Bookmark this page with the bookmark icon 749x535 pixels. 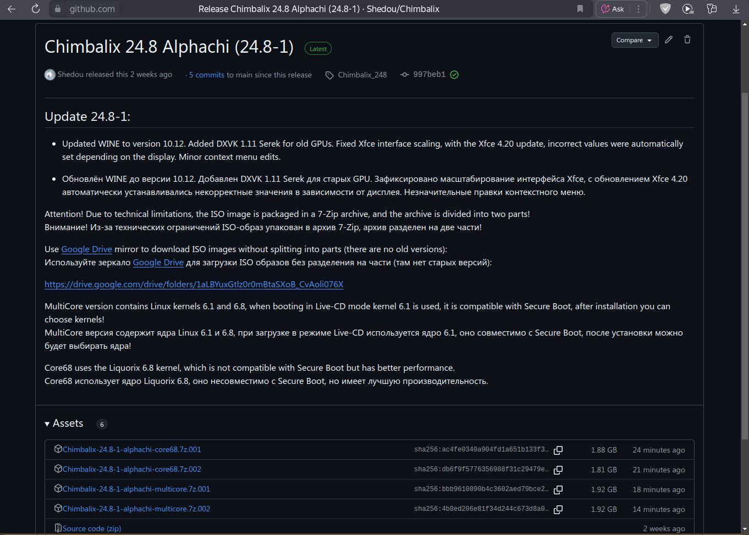coord(580,9)
